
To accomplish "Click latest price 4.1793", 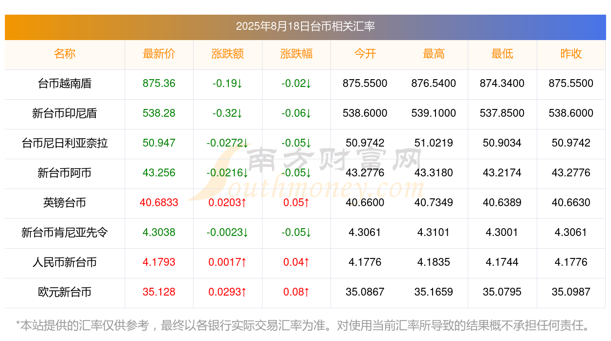I will (x=159, y=262).
